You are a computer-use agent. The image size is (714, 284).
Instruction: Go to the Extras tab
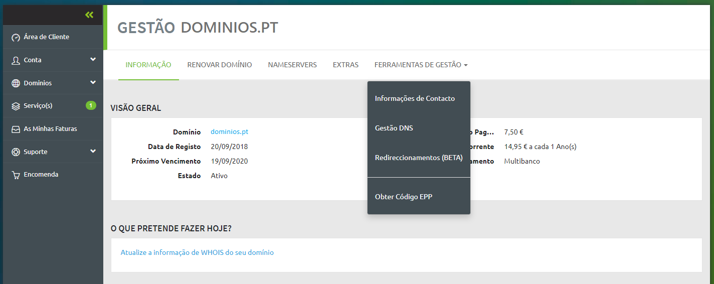(345, 65)
